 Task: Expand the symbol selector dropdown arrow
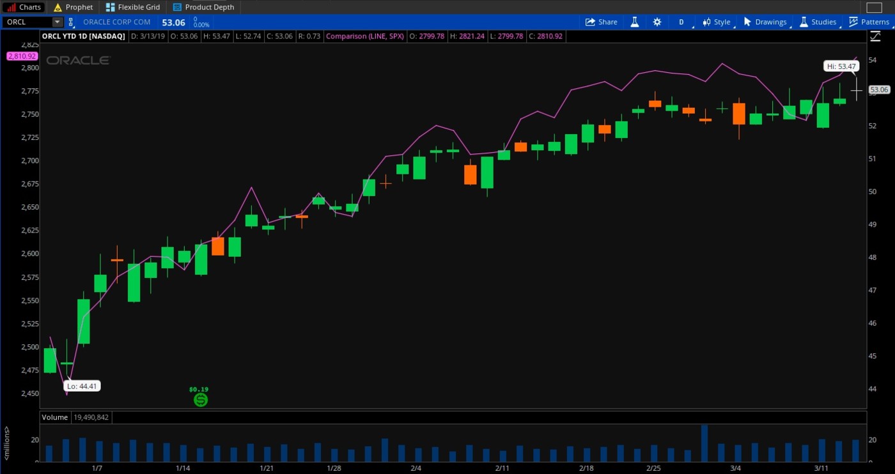click(58, 22)
